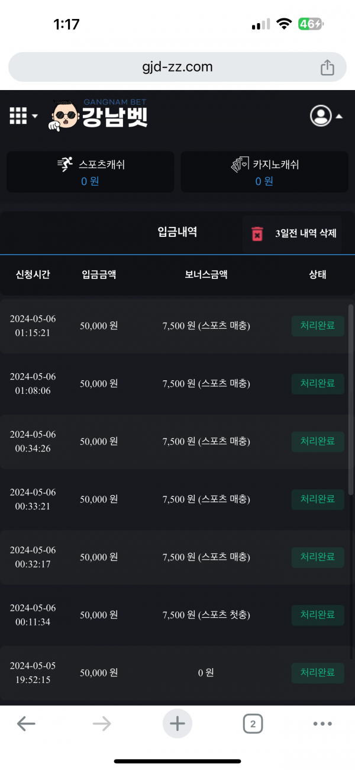Expand the arrow beside the grid menu
The height and width of the screenshot is (770, 355).
click(x=35, y=116)
